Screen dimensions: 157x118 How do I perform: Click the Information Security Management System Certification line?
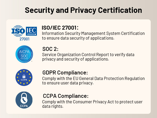click(93, 33)
